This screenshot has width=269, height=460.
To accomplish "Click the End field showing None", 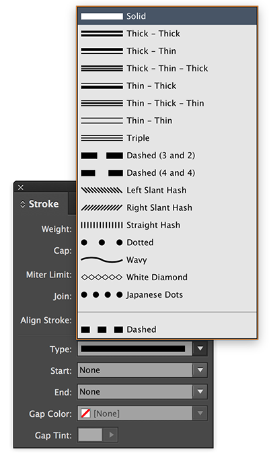I will (134, 392).
